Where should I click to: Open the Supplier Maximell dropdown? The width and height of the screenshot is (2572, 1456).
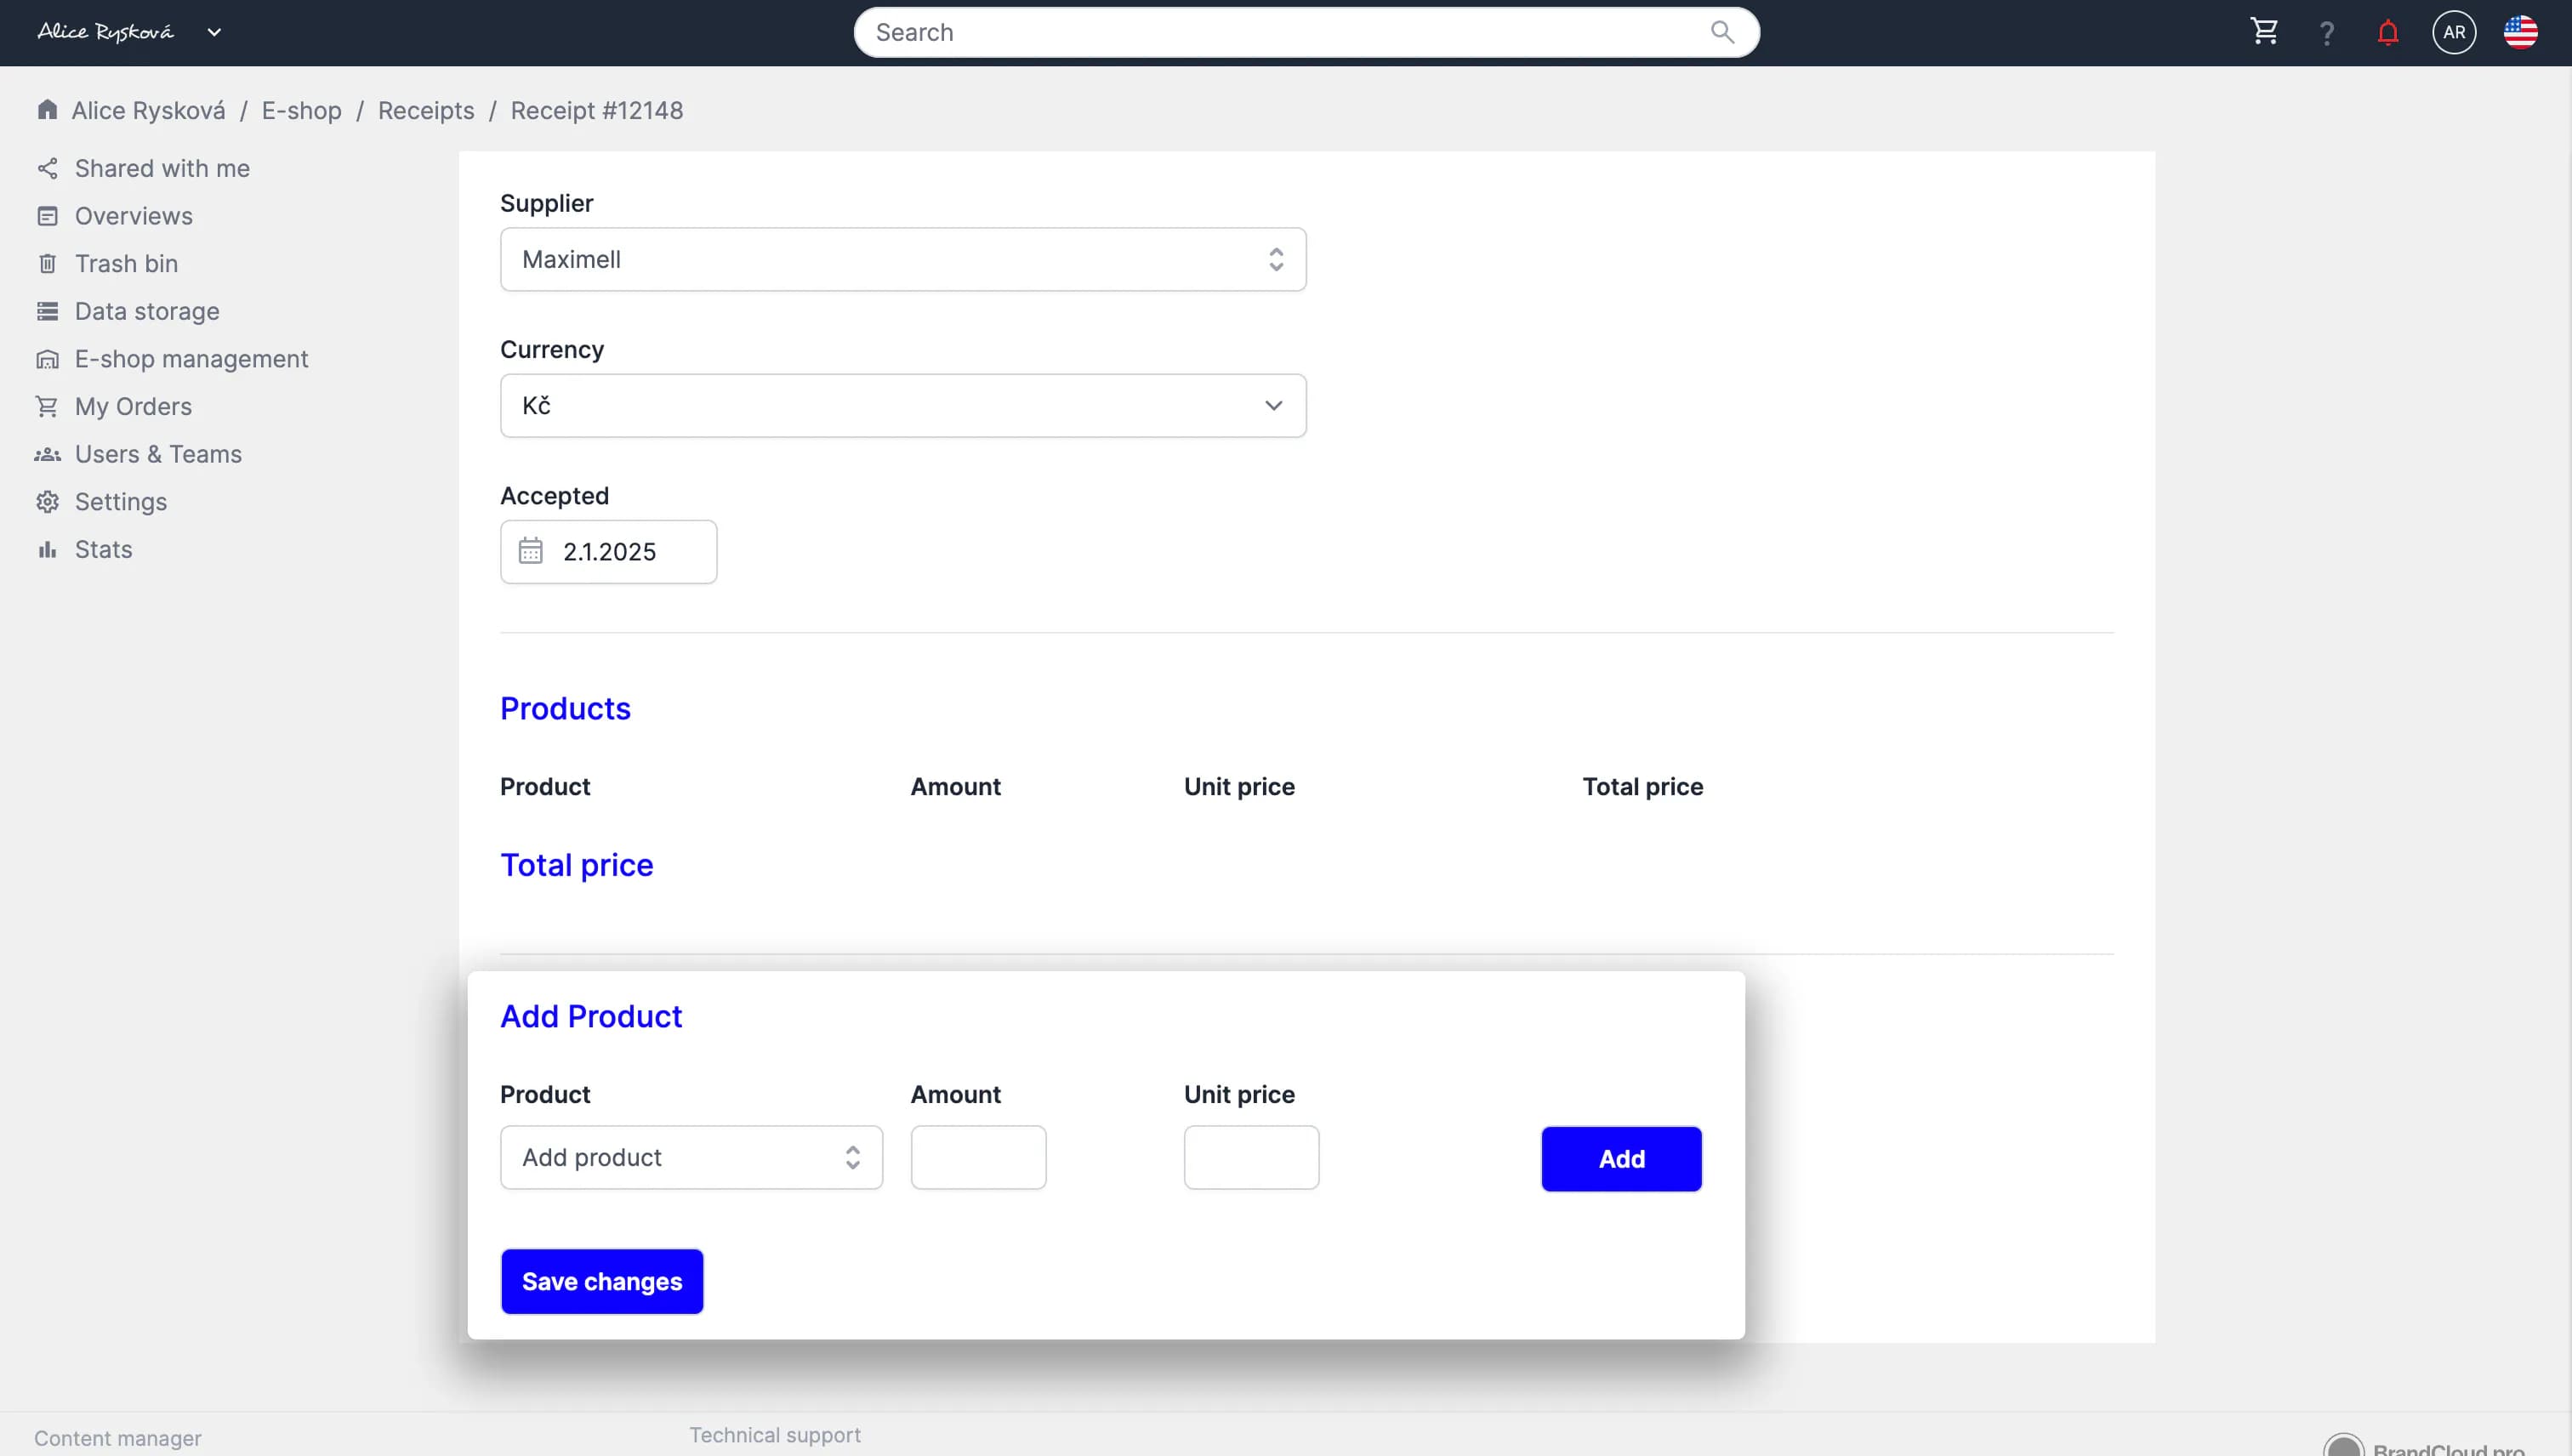click(902, 259)
